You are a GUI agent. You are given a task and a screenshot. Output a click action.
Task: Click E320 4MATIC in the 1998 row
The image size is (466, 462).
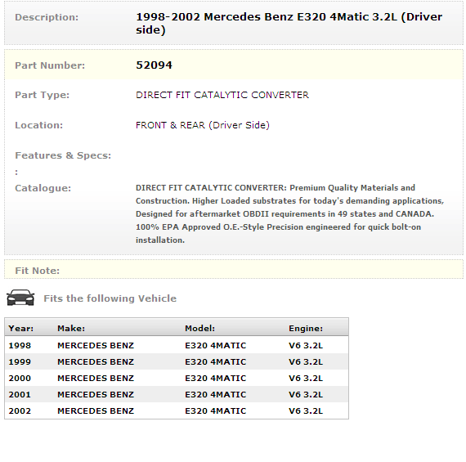click(x=216, y=345)
